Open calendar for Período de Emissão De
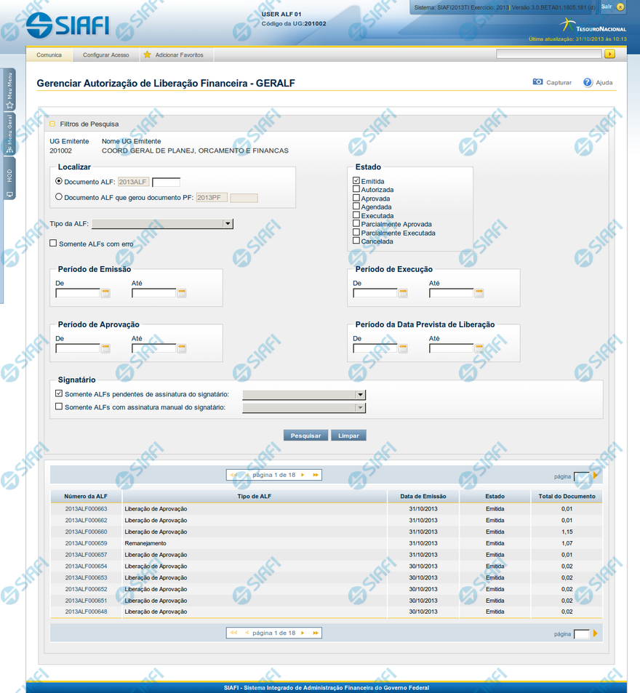The image size is (640, 693). click(106, 293)
